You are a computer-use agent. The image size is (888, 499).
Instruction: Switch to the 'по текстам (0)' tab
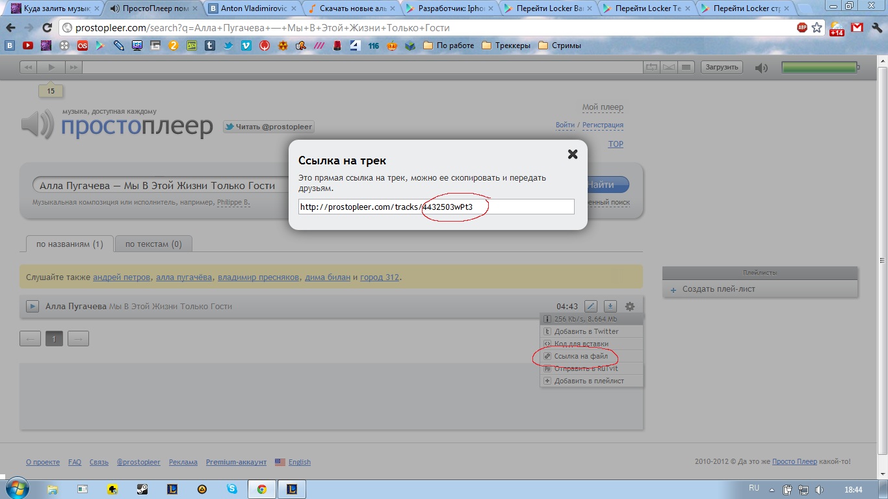coord(153,244)
